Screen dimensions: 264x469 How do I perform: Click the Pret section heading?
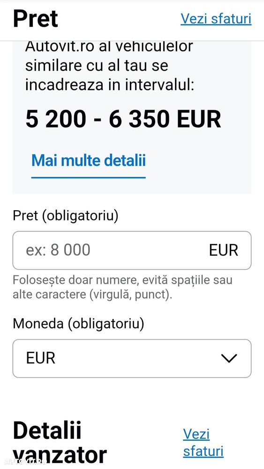pos(36,19)
